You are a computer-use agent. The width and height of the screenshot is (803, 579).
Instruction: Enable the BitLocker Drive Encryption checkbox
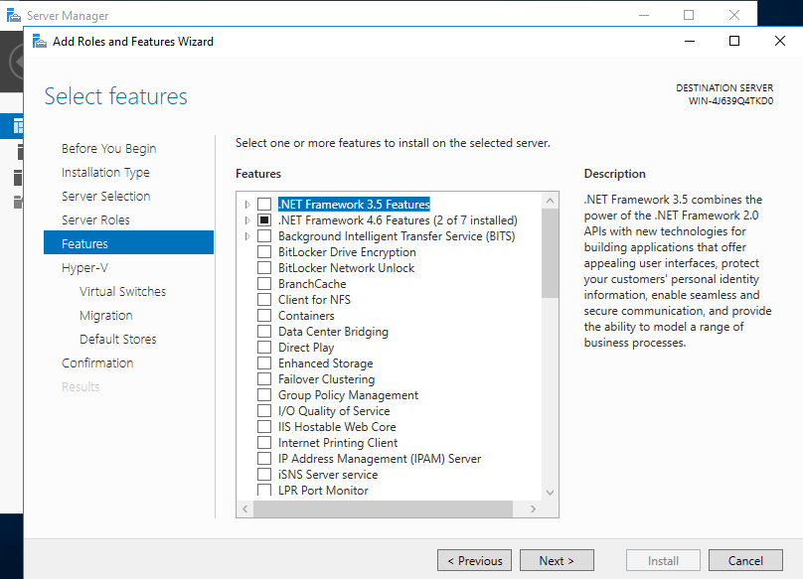(264, 252)
